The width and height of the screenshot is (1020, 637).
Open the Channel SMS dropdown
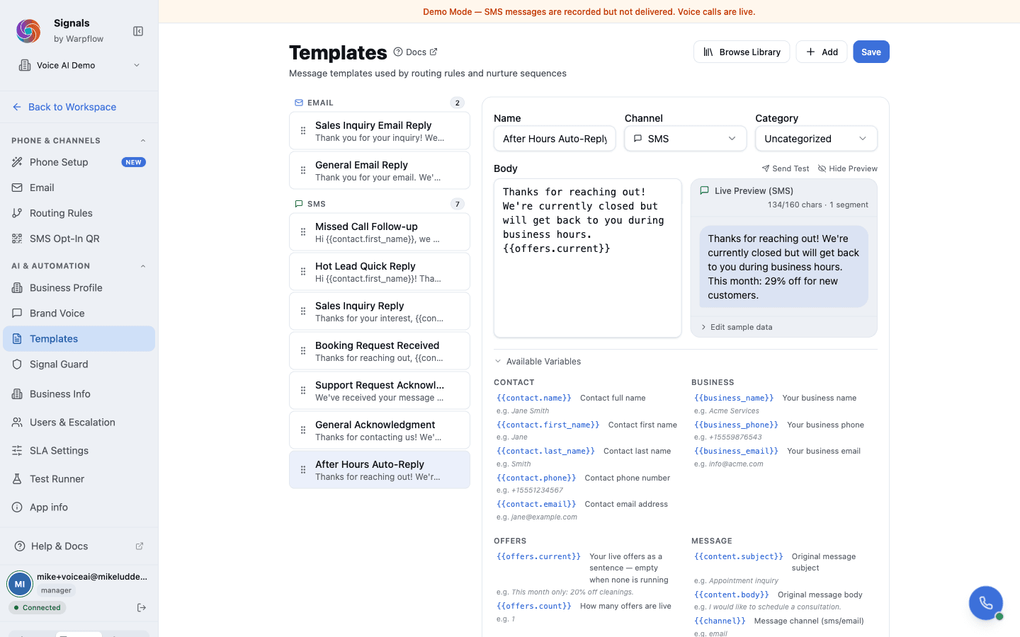tap(686, 139)
